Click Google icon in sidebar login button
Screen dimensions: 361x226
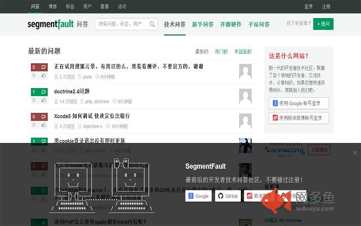[275, 103]
